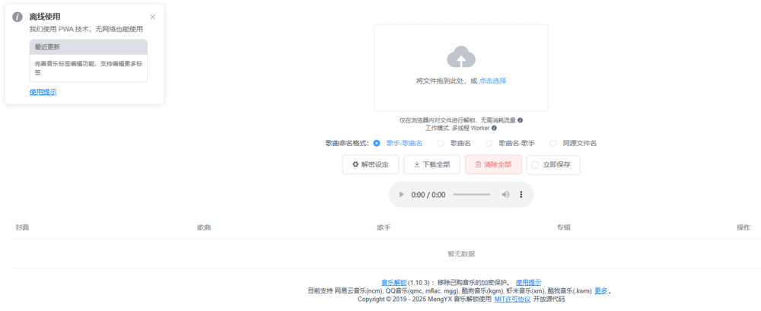Select 歌曲名-歌手 naming format
The image size is (761, 311).
[510, 143]
